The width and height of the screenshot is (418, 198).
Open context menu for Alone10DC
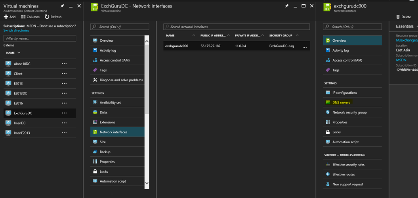pyautogui.click(x=64, y=64)
